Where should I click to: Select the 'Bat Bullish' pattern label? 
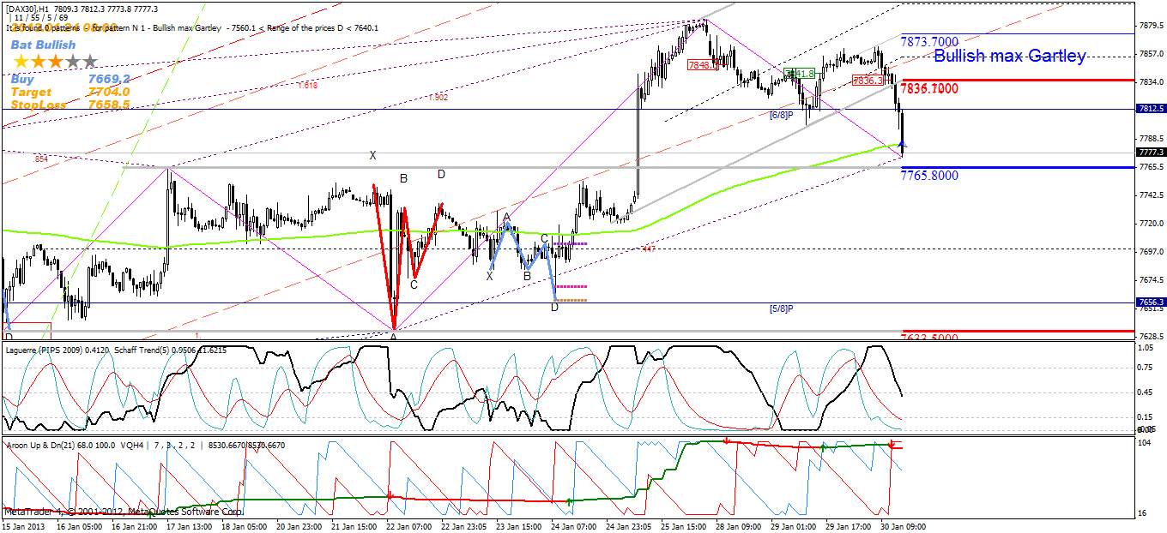[43, 45]
